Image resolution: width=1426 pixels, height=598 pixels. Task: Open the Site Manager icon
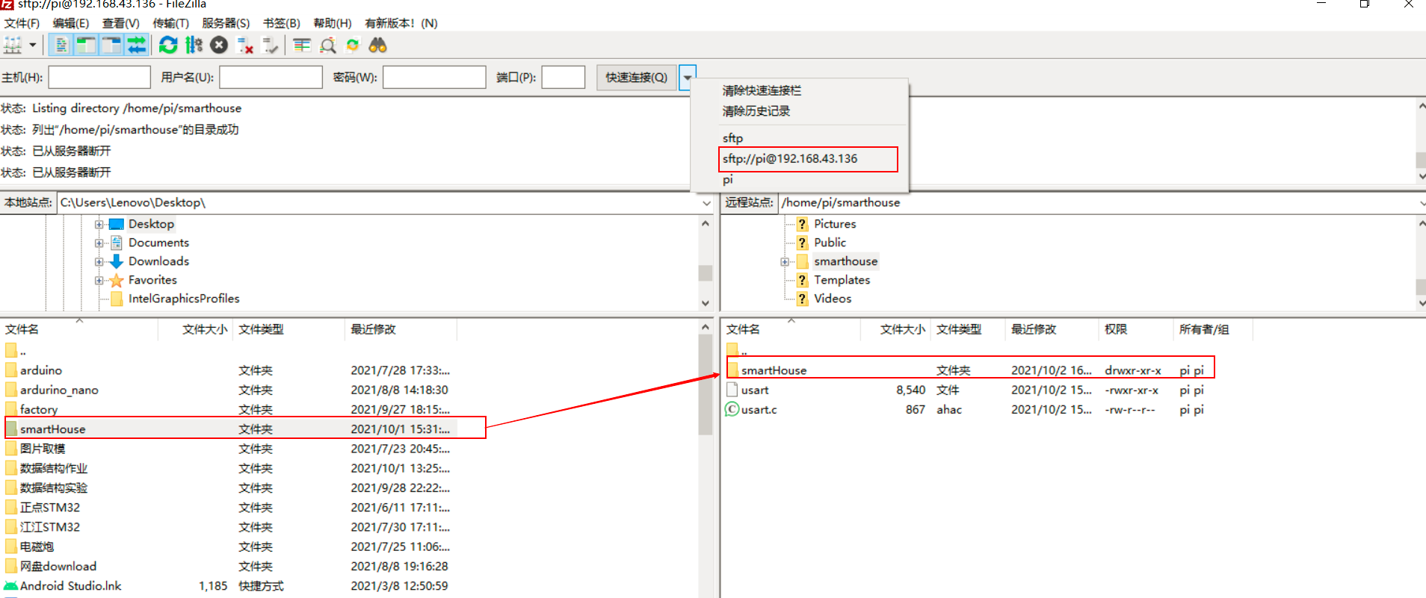coord(13,46)
